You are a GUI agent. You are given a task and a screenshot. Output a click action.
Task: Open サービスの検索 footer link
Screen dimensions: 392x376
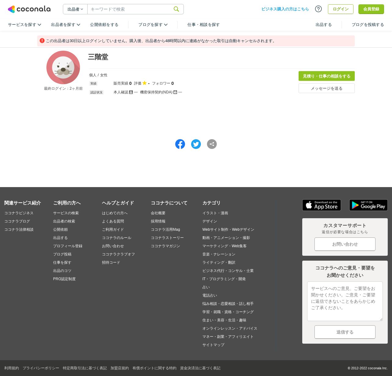click(x=66, y=213)
